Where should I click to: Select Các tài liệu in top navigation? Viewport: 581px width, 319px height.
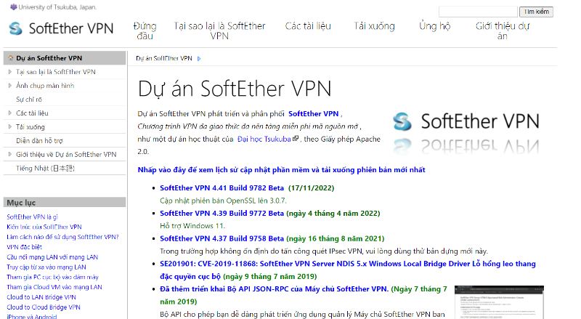click(x=309, y=26)
